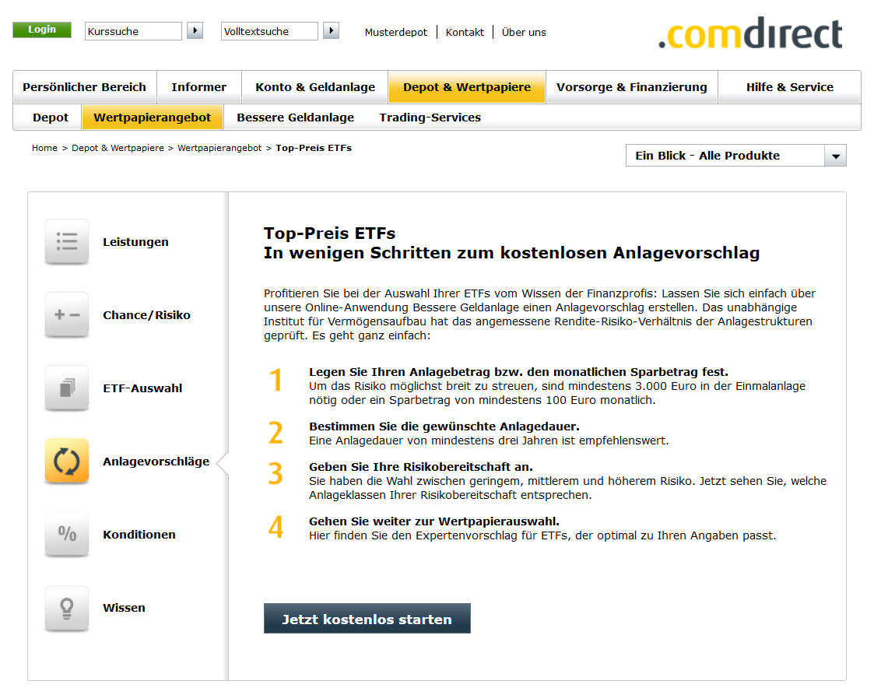
Task: Switch to Persönlicher Bereich tab
Action: (84, 87)
